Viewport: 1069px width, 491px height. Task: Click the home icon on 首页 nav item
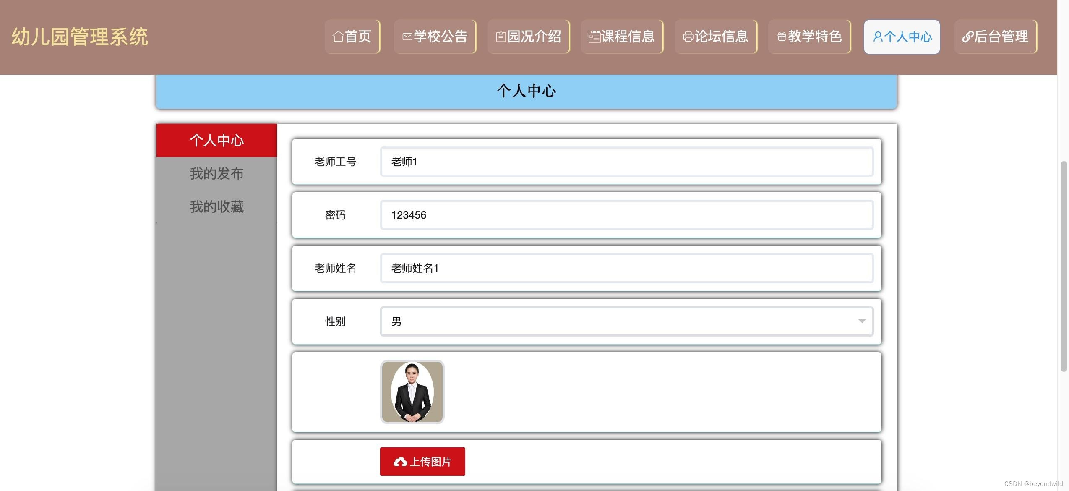(x=338, y=37)
